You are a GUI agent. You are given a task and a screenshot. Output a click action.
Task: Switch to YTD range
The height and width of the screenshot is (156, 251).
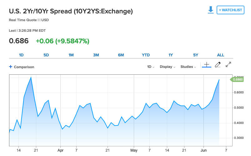click(146, 55)
